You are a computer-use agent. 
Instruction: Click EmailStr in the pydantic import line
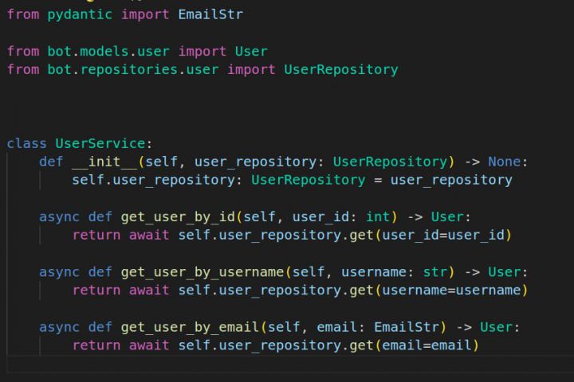(x=210, y=14)
